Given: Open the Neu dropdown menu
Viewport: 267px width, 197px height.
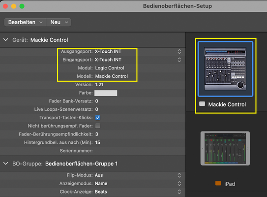Looking at the screenshot, I should click(59, 22).
